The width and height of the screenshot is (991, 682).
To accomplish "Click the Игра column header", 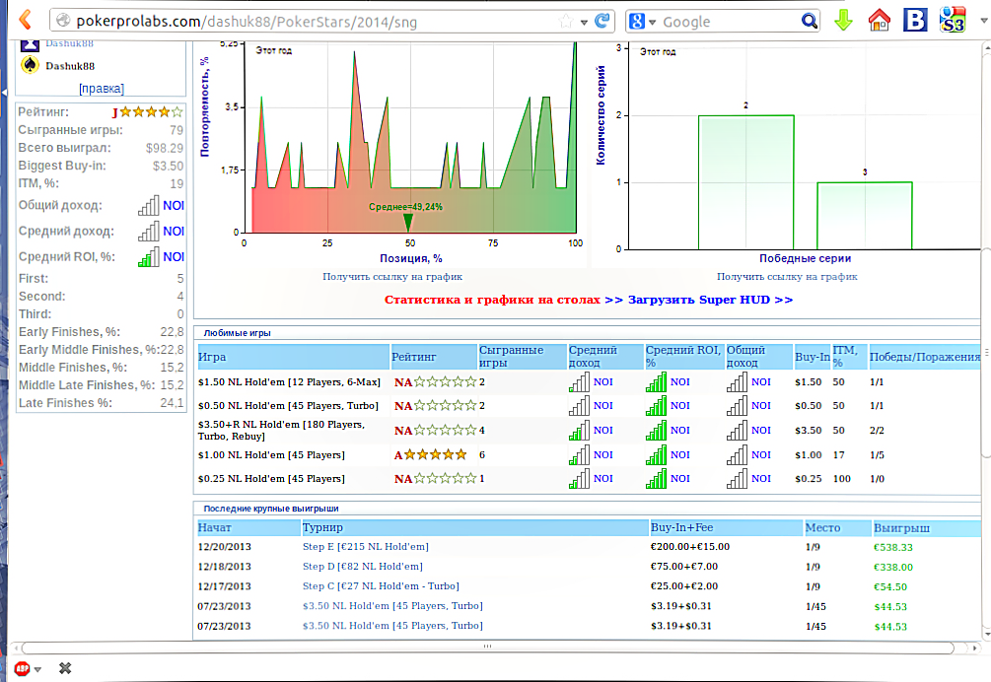I will point(294,357).
